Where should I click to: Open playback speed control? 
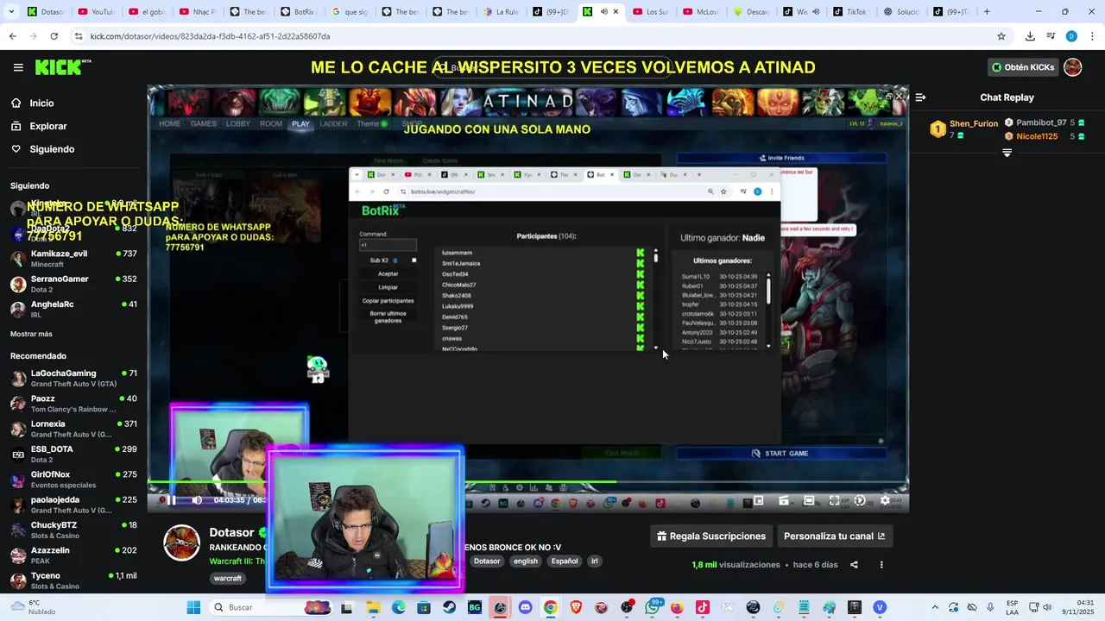860,500
